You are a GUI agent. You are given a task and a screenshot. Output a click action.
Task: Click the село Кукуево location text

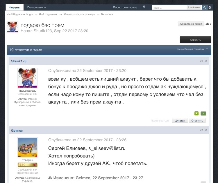(28, 105)
